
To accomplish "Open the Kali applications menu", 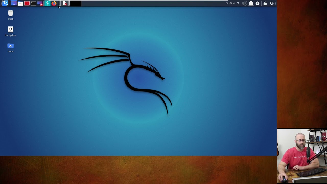I will tap(5, 3).
